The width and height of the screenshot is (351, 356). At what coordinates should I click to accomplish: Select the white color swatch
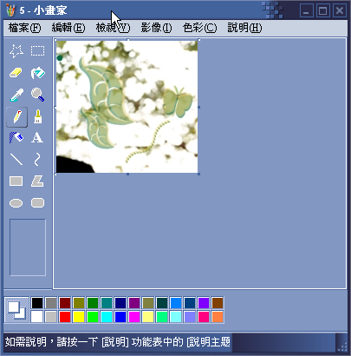tap(37, 317)
